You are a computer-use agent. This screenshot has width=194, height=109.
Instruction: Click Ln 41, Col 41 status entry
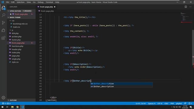pyautogui.click(x=141, y=104)
